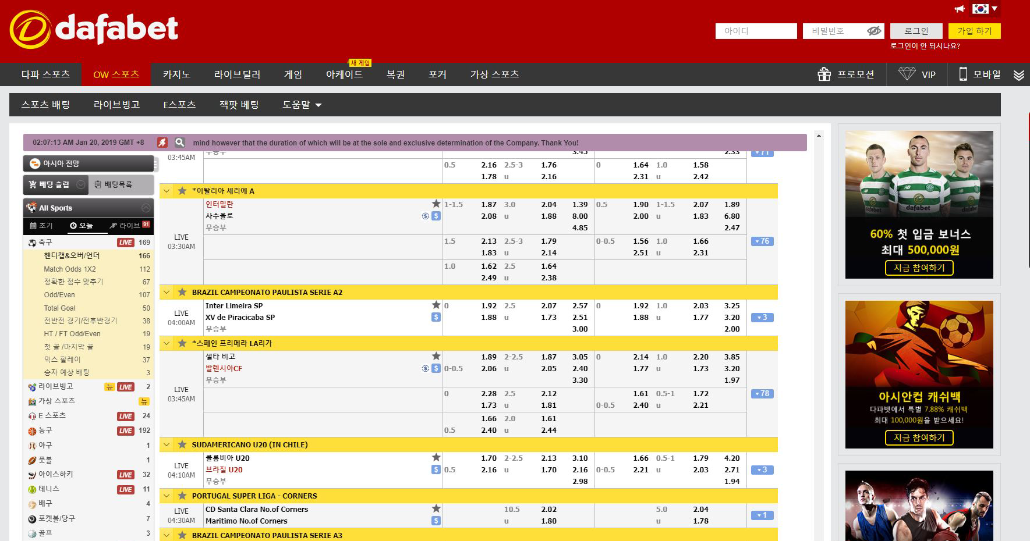
Task: Expand the 도움말 dropdown
Action: point(302,105)
